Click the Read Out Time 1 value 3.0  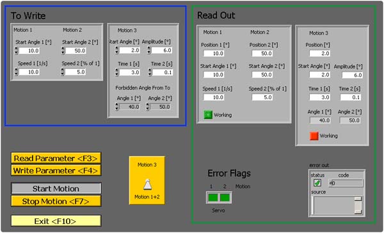tap(320, 97)
